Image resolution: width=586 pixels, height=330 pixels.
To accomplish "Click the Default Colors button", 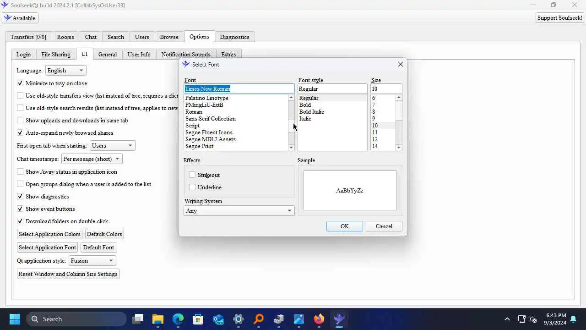I will tap(104, 234).
